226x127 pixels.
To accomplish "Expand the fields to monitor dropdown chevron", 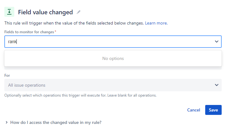I will pyautogui.click(x=217, y=42).
